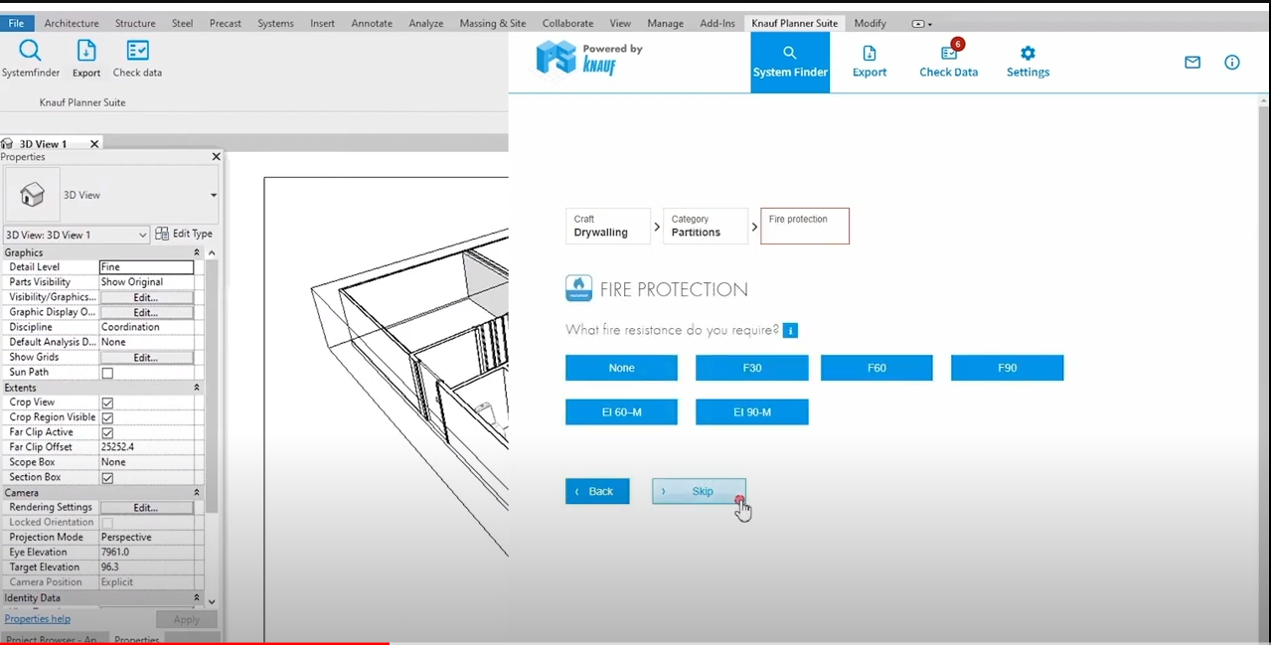Click Edit for Visibility/Graphics overrides

click(146, 297)
